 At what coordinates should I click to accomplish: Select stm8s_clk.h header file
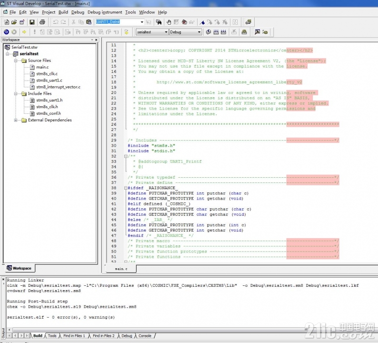47,107
